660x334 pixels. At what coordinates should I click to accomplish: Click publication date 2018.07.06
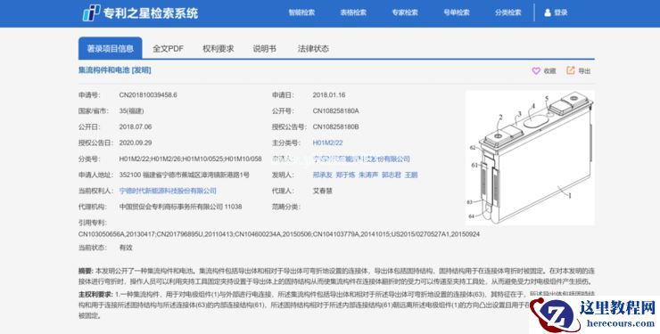tap(135, 126)
